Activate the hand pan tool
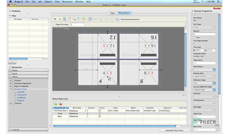Screen dimensions: 232x134 click(69, 19)
